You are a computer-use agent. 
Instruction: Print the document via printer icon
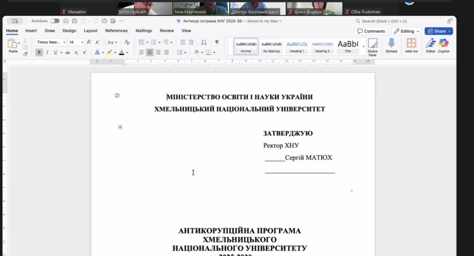click(104, 21)
